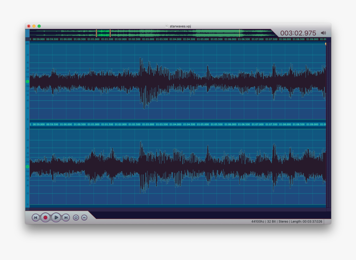
Task: Click the 003:02.975 time counter
Action: (x=298, y=33)
